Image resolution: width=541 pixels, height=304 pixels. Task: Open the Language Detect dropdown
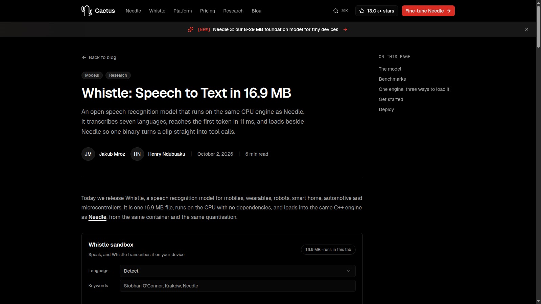pyautogui.click(x=237, y=271)
